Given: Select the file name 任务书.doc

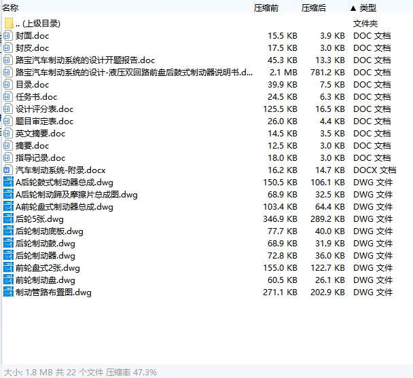Looking at the screenshot, I should (x=36, y=97).
